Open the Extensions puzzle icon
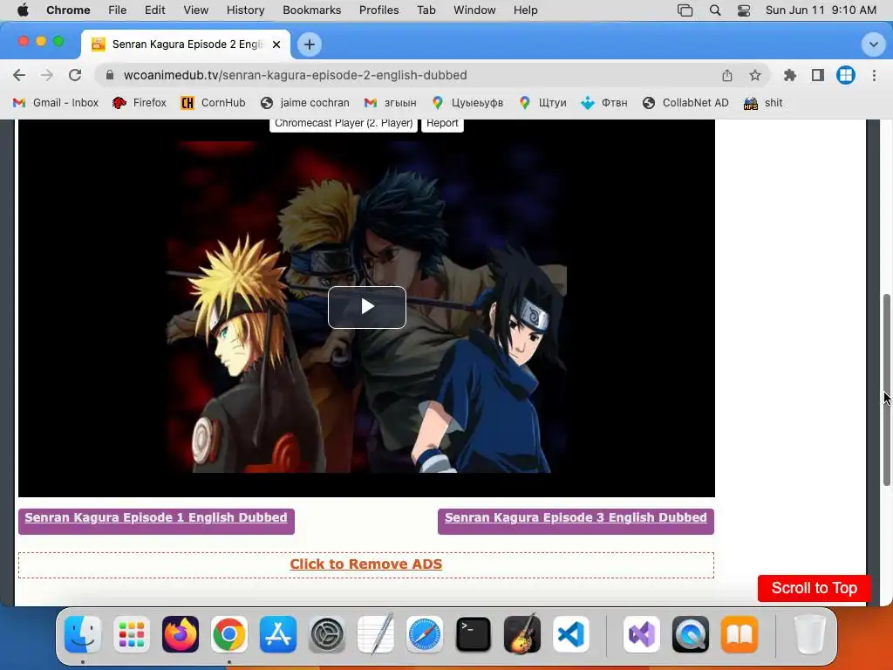 tap(790, 75)
